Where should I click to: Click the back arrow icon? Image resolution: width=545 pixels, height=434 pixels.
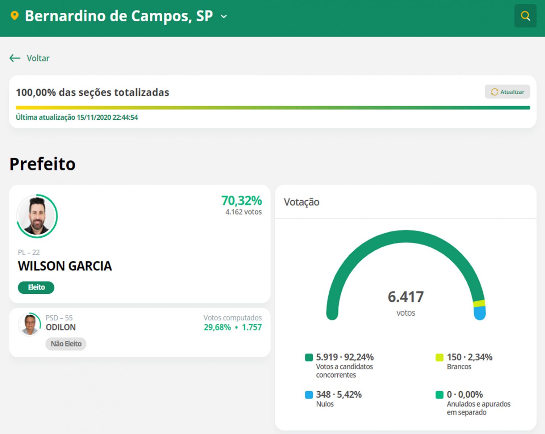15,58
